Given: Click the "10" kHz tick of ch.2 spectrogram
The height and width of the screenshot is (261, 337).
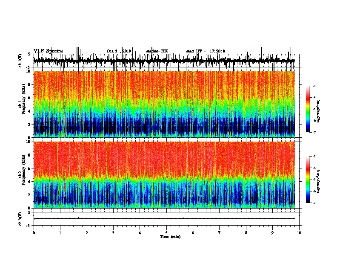Looking at the screenshot, I should point(29,142).
